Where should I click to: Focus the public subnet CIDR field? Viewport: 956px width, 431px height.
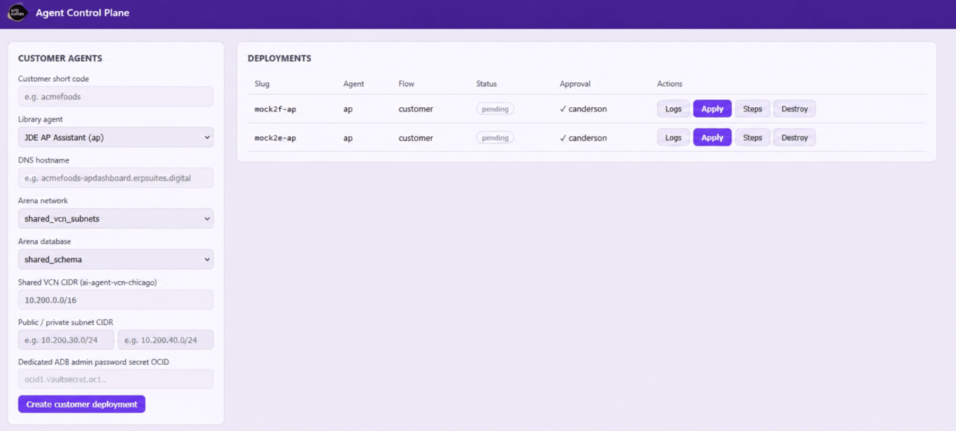[66, 340]
